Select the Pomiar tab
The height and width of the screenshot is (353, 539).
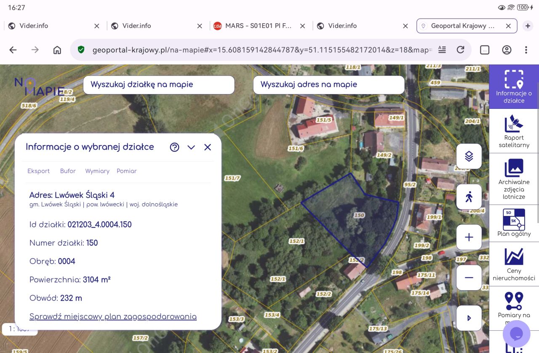(126, 171)
